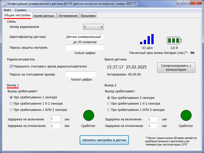Click the signal strength bars icon
Screen dimensions: 204x153
147,39
